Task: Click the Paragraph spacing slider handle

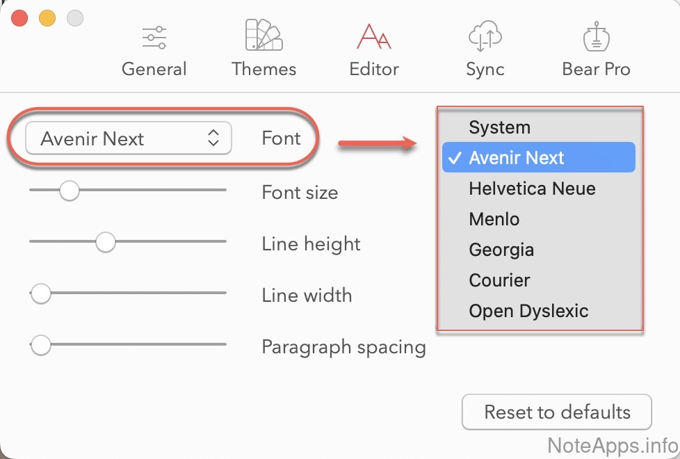Action: click(41, 344)
